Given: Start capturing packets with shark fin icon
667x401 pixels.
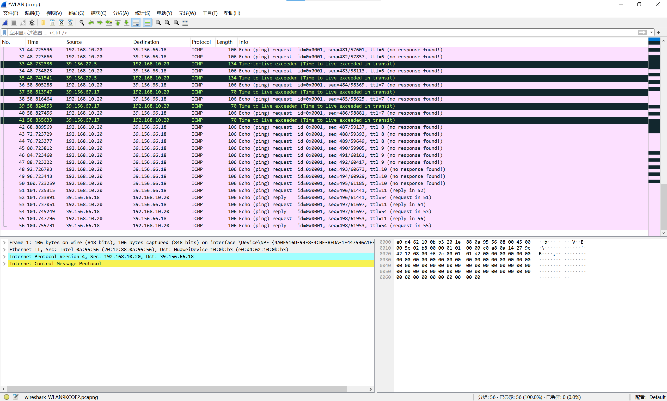Looking at the screenshot, I should pos(5,23).
